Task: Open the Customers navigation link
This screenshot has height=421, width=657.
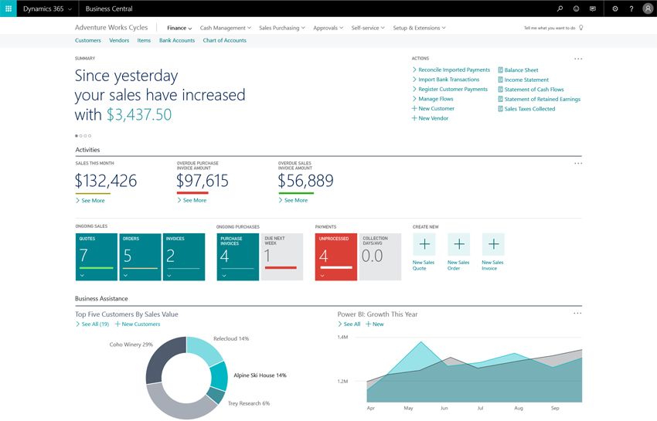Action: click(88, 40)
